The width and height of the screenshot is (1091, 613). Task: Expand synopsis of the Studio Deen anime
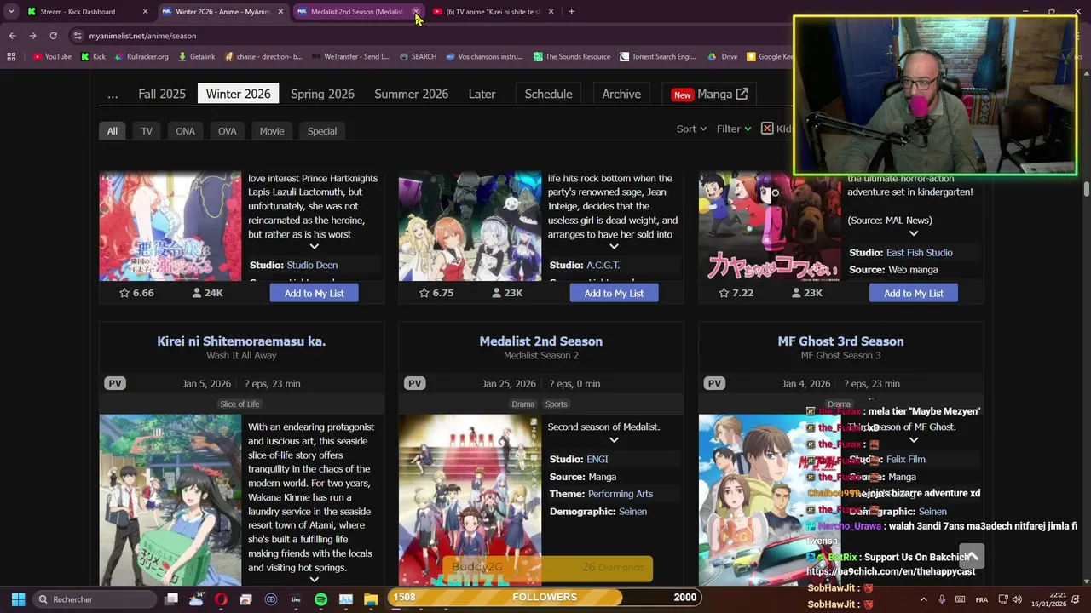coord(314,247)
